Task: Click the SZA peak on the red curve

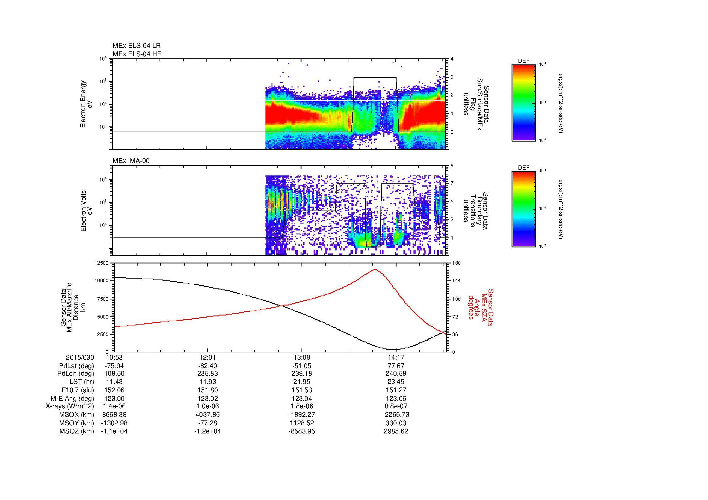Action: 376,270
